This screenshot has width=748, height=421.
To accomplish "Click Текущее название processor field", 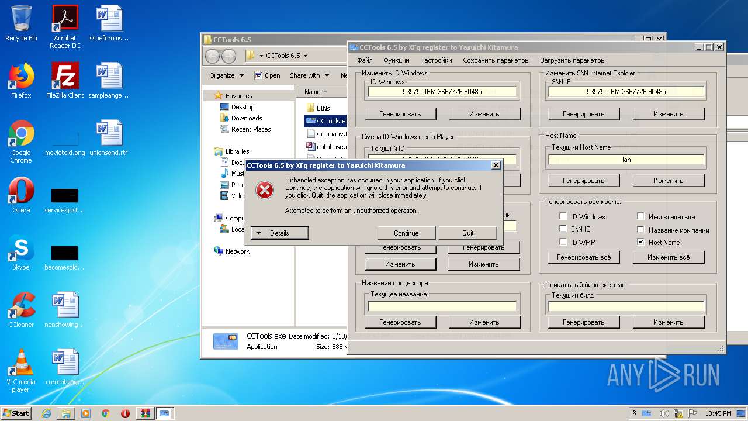I will click(442, 306).
